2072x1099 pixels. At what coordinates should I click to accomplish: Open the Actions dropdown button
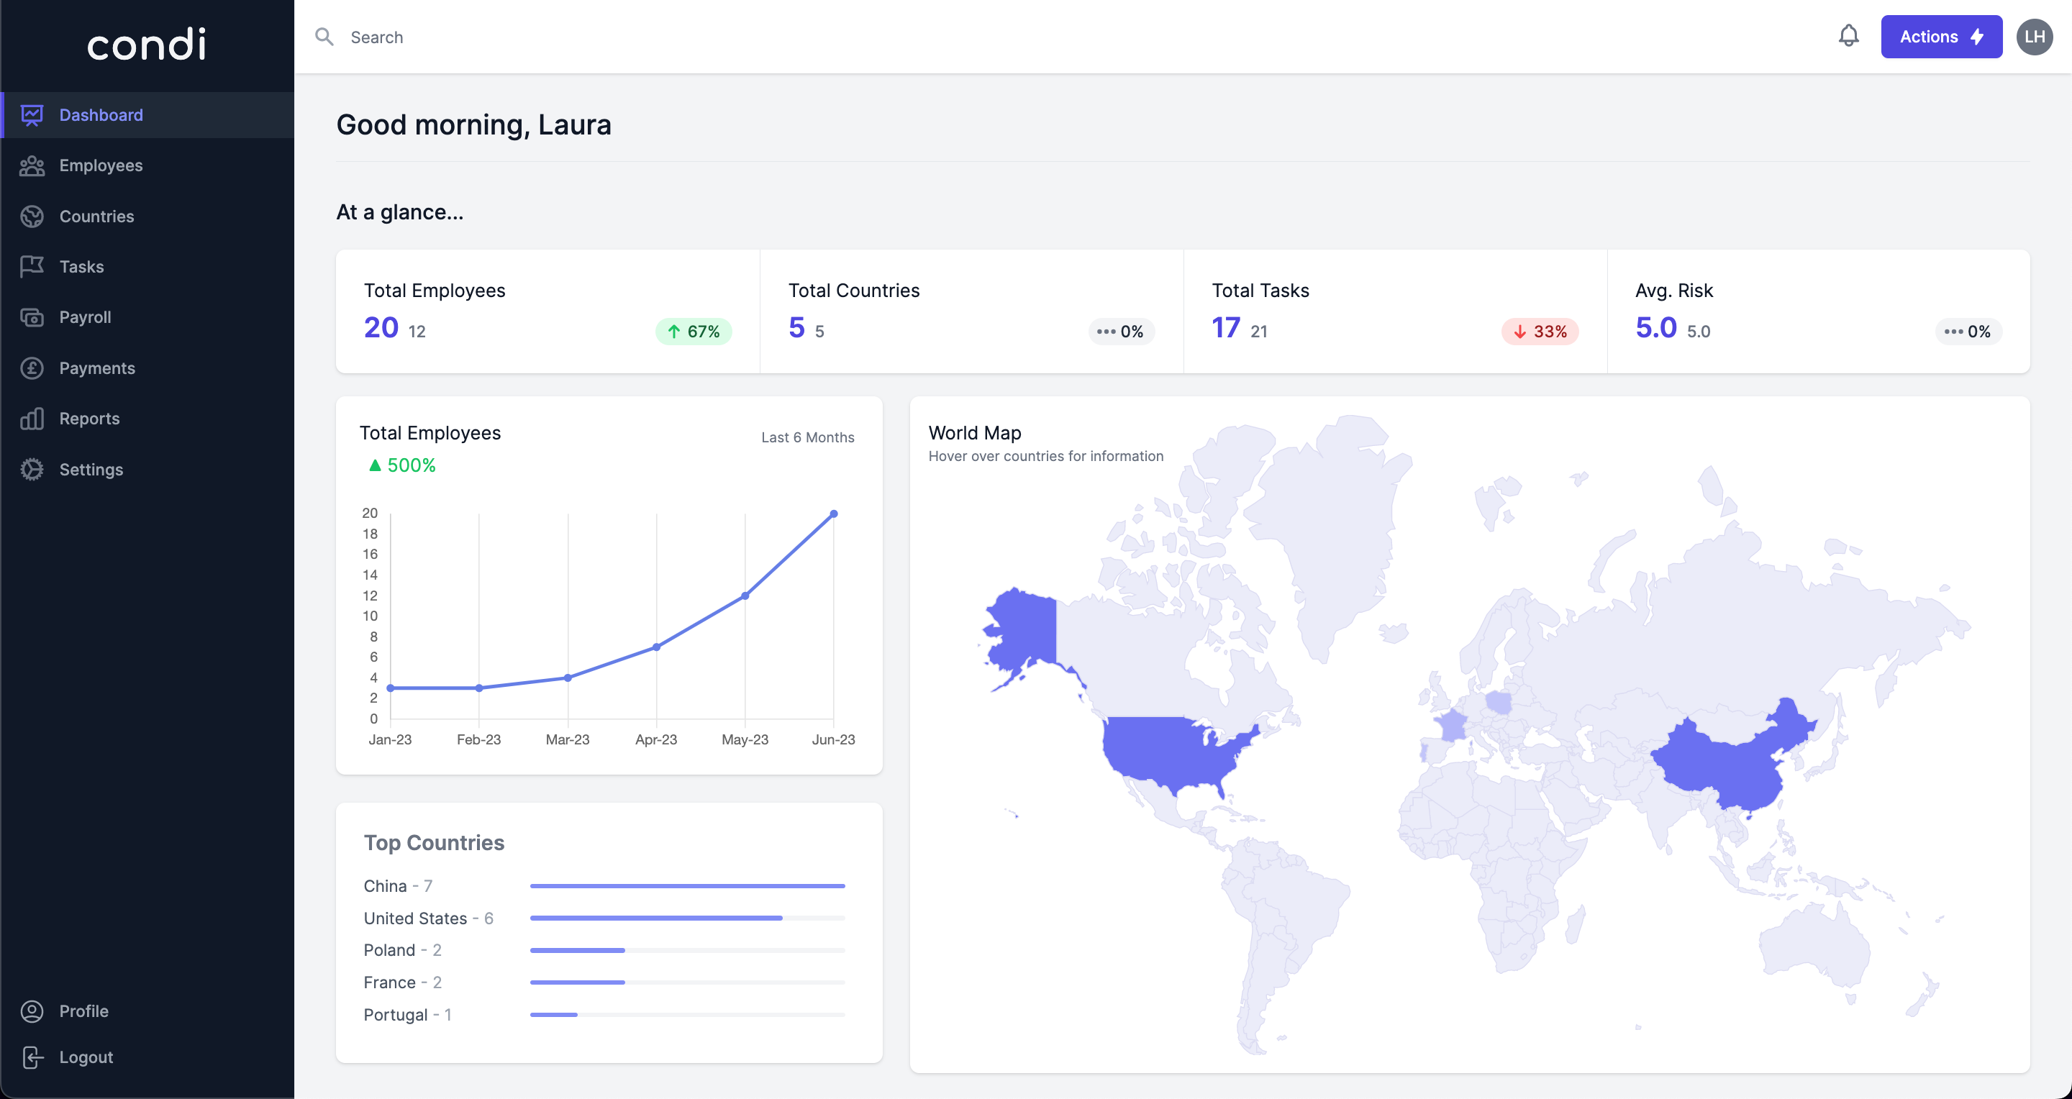[1940, 37]
